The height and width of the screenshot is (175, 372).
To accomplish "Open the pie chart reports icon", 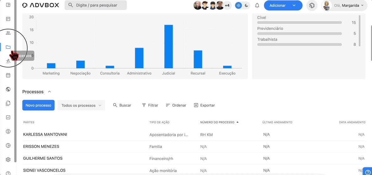I will pyautogui.click(x=8, y=146).
